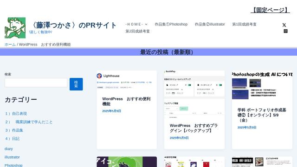This screenshot has width=297, height=167.
Task: Open the Lighthouse post thumbnail
Action: (x=127, y=81)
